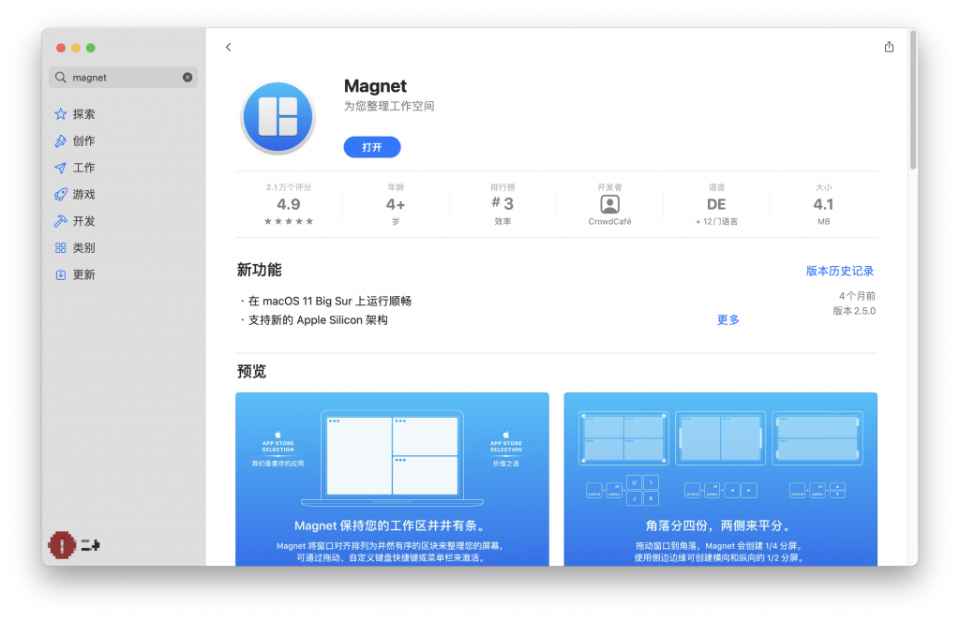This screenshot has width=960, height=621.
Task: Click the share icon
Action: [x=889, y=47]
